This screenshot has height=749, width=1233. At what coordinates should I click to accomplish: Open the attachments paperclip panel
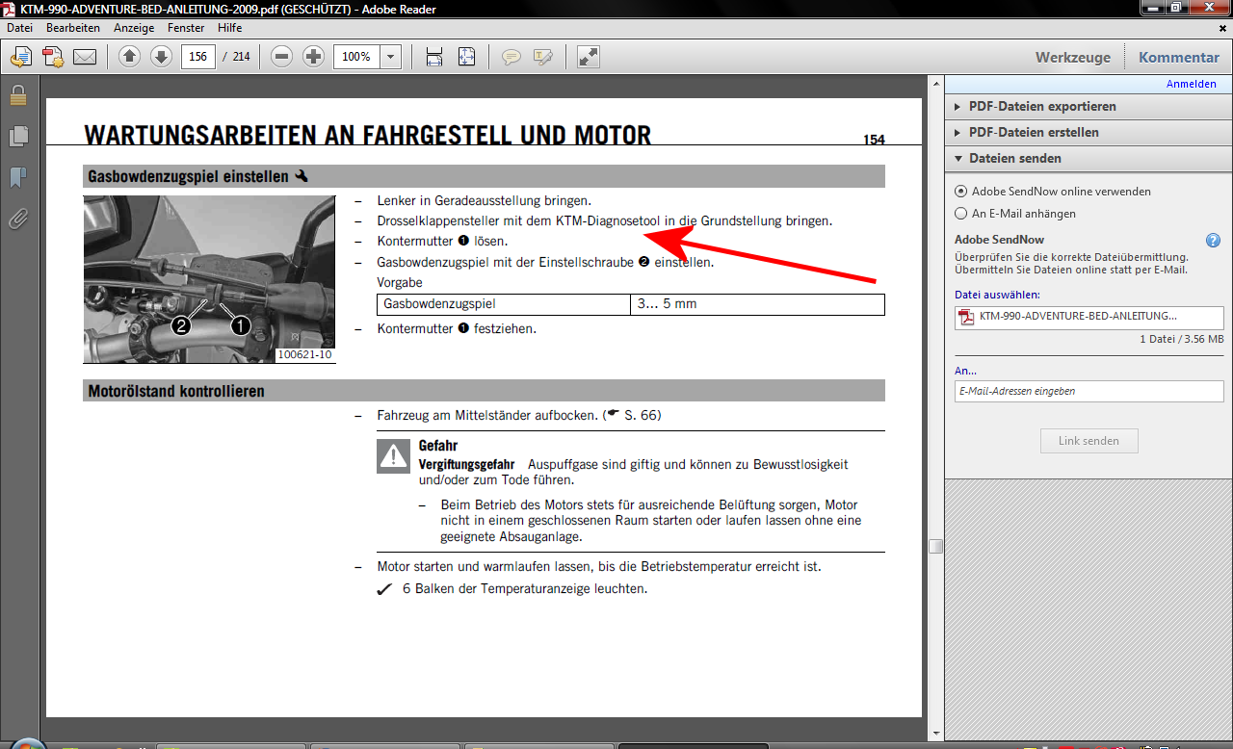click(x=17, y=220)
